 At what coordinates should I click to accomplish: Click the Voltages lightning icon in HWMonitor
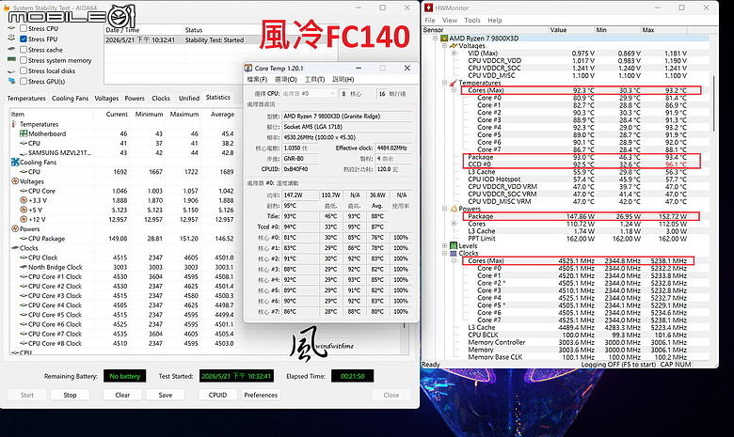(x=454, y=46)
